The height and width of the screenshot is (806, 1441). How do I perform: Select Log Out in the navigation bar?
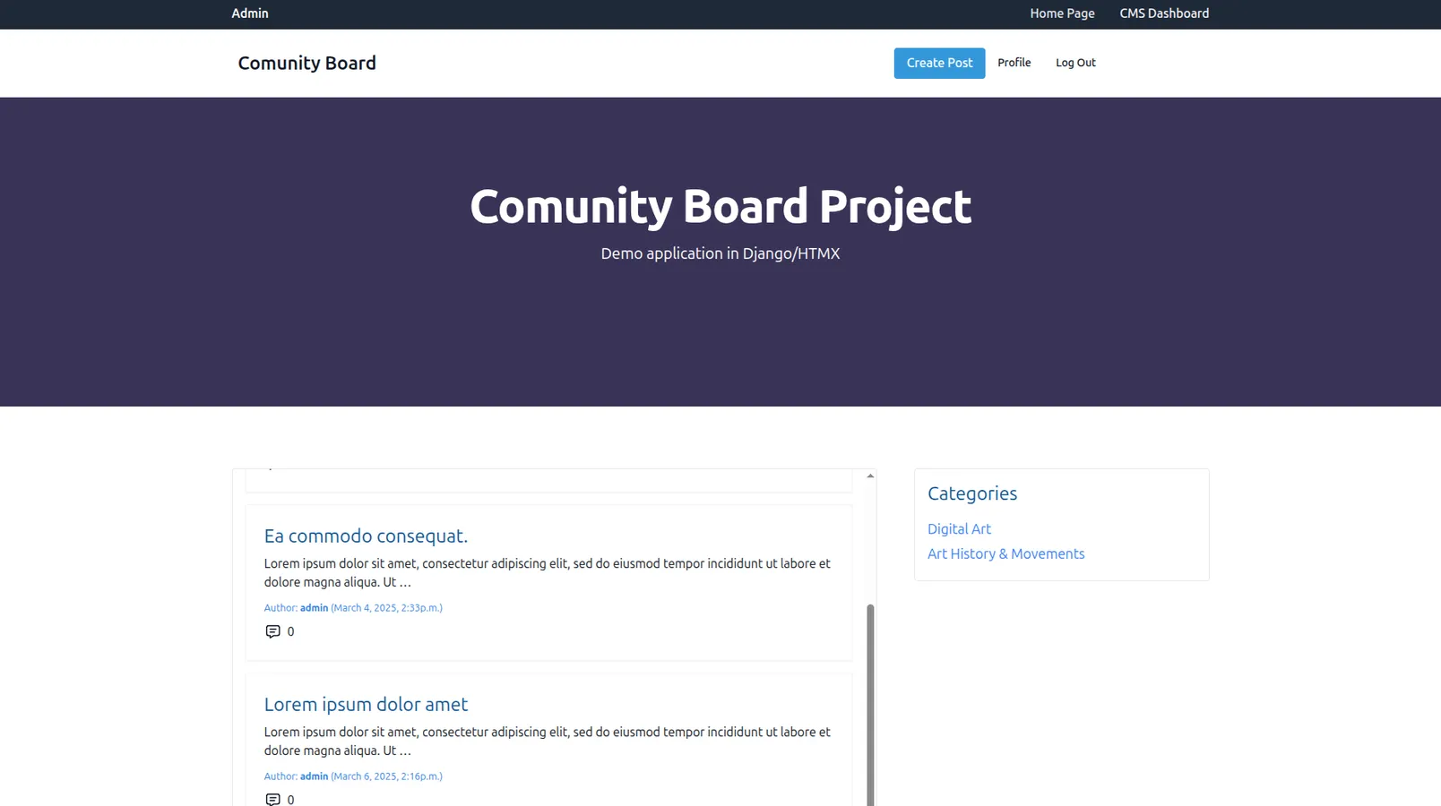(x=1074, y=63)
